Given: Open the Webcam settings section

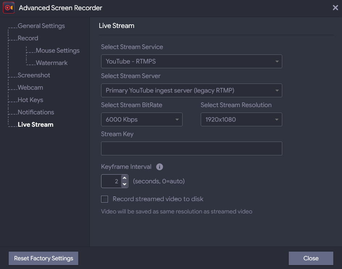Looking at the screenshot, I should point(30,87).
